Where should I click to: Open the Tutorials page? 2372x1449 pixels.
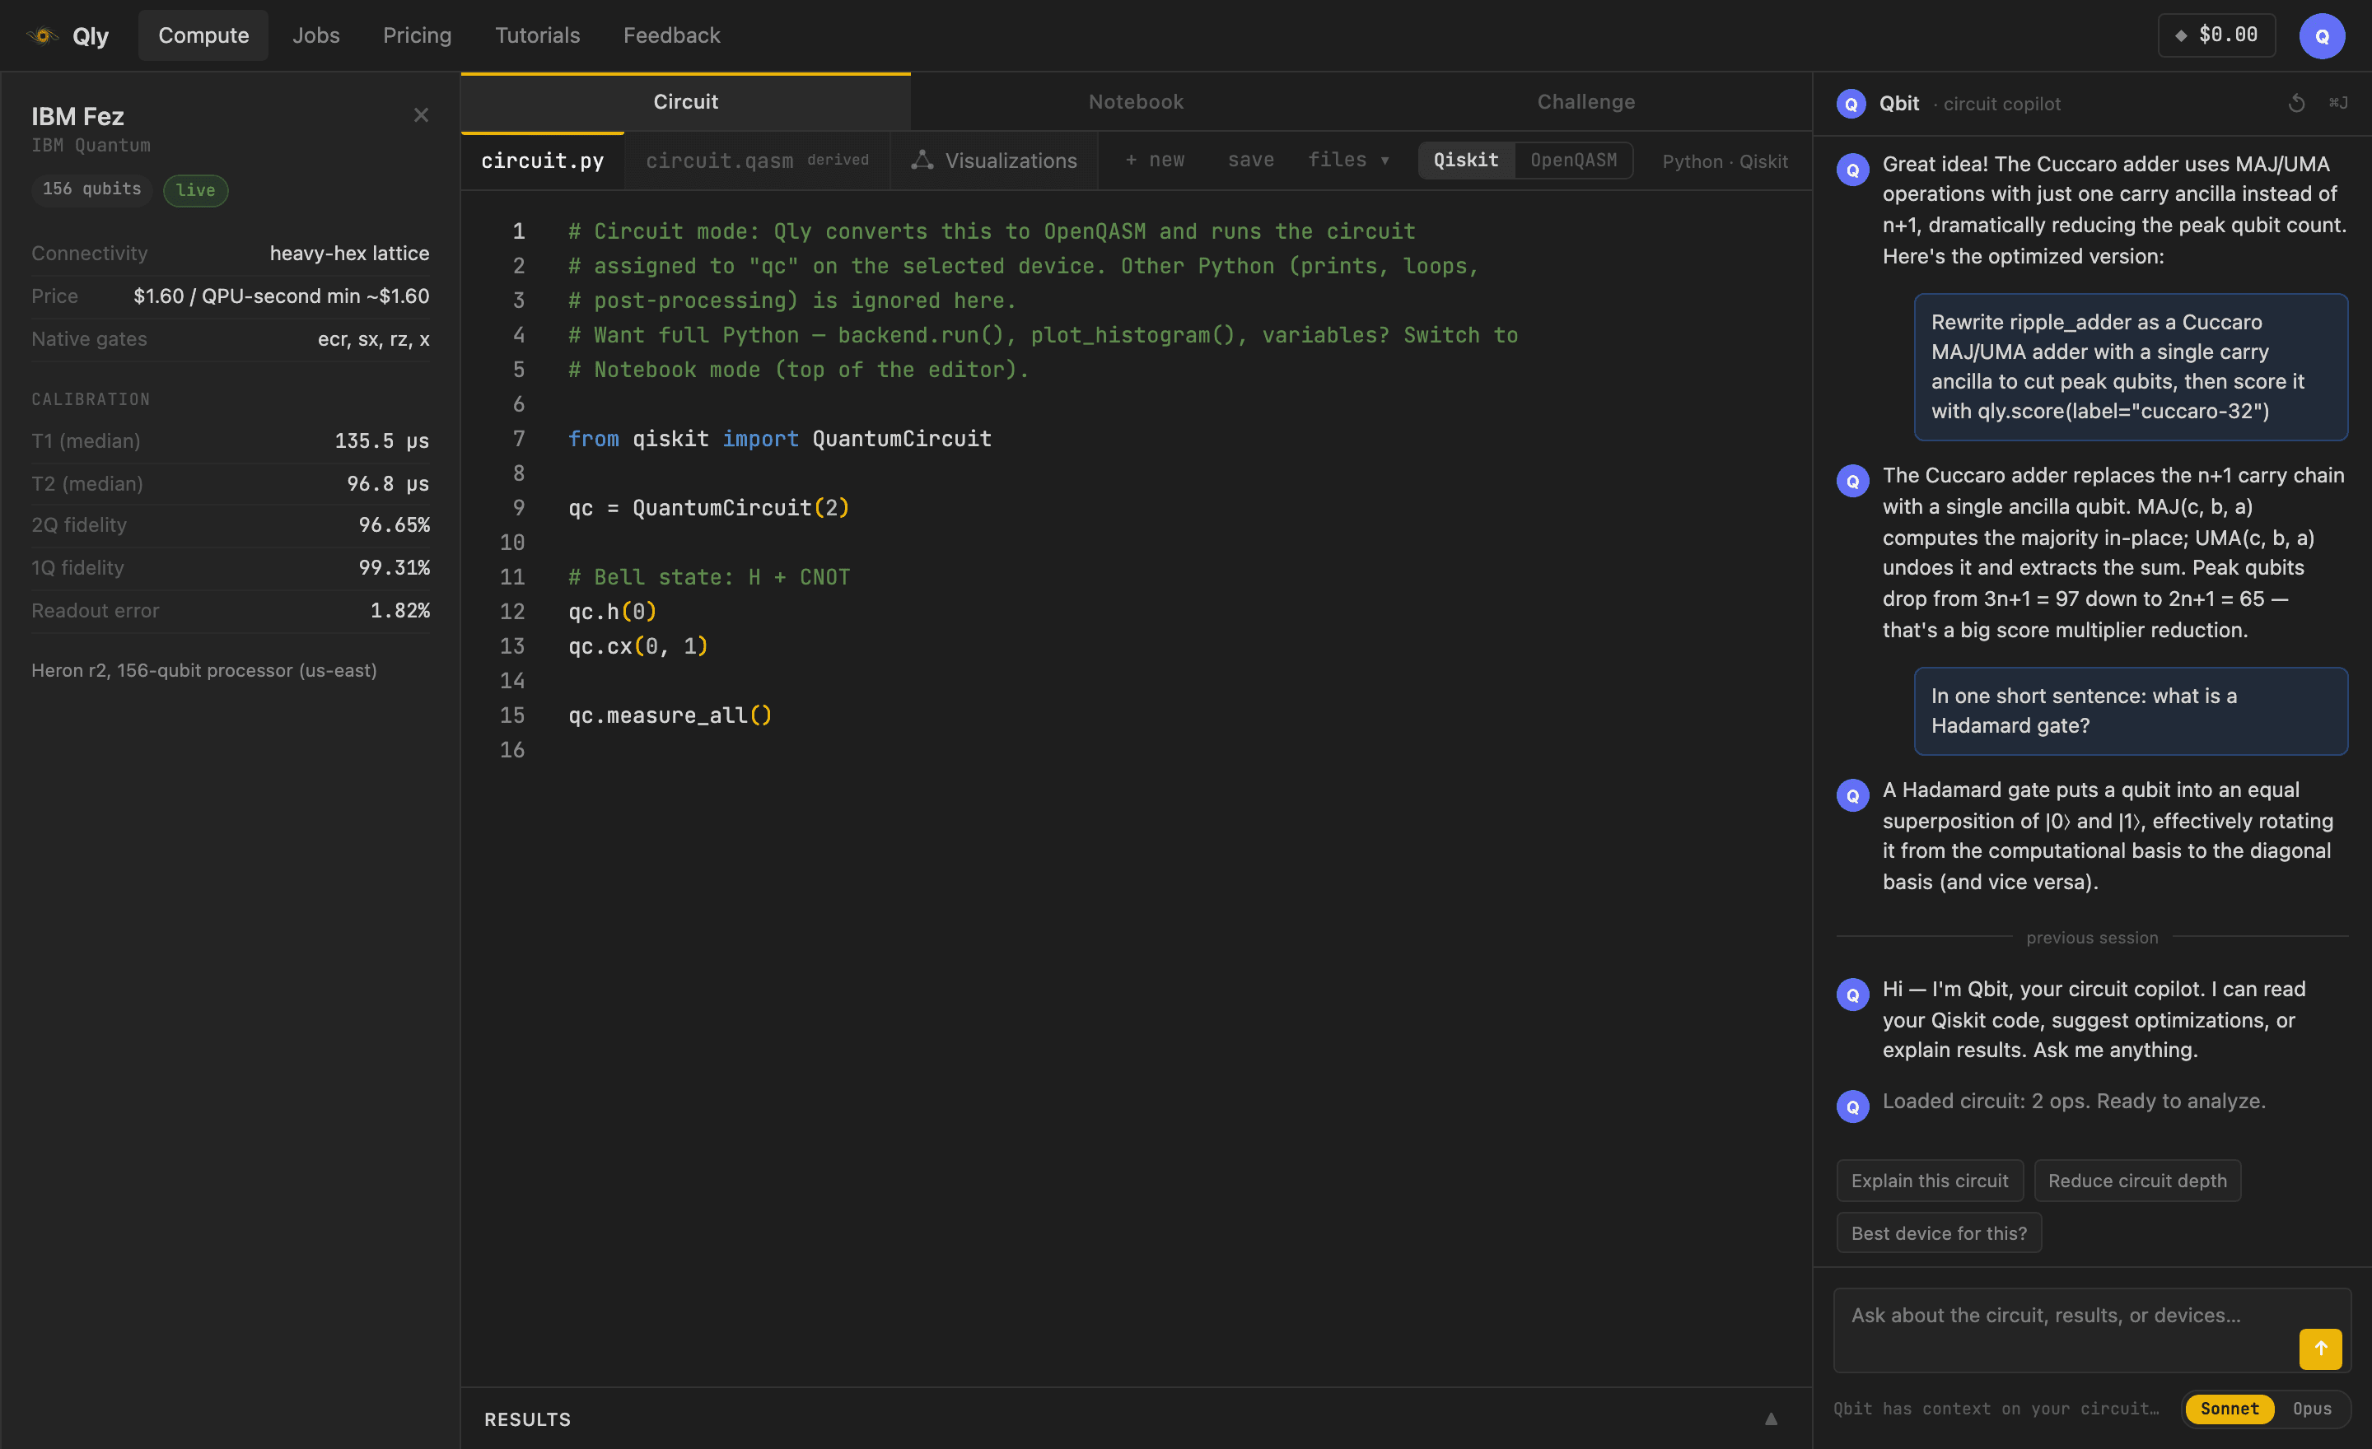(537, 35)
